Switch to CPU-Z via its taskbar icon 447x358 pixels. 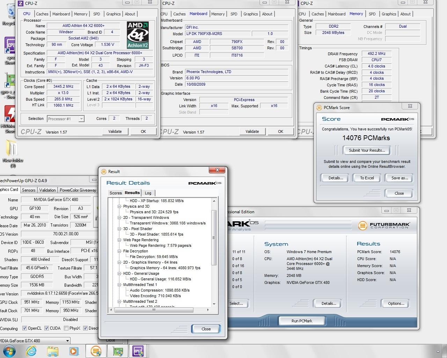coord(138,351)
